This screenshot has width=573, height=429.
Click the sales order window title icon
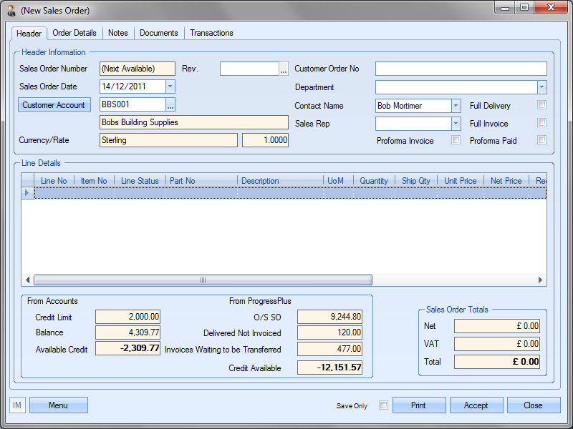coord(11,11)
